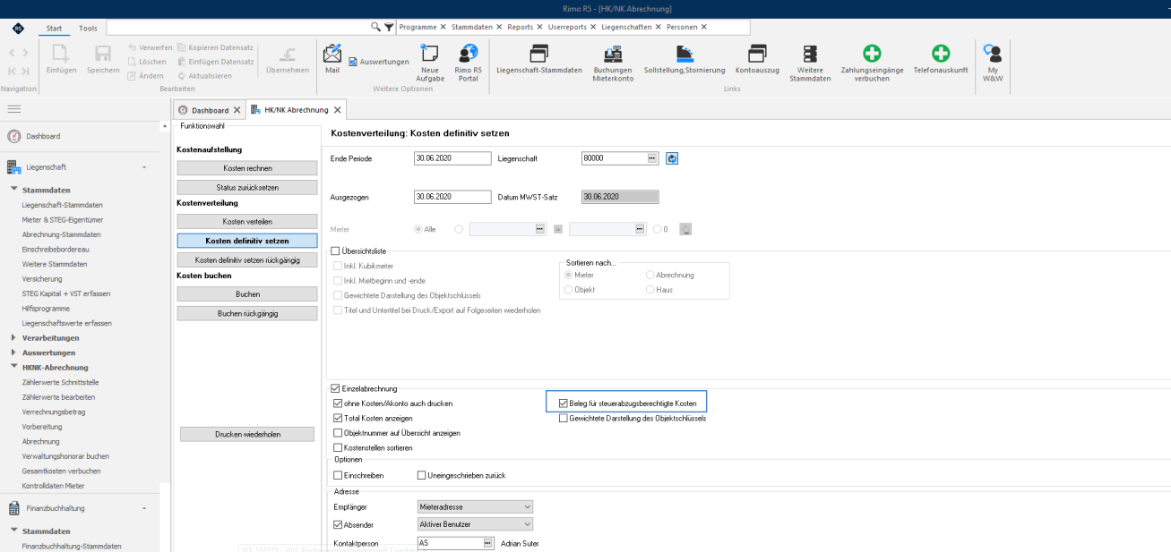Open My W&W

992,63
